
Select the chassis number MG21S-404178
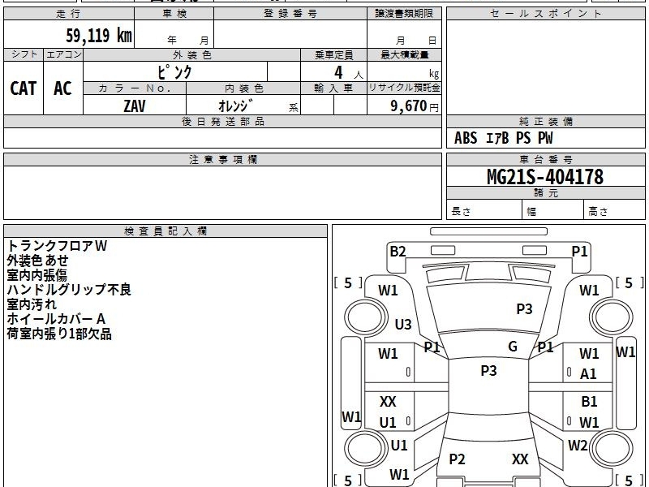545,177
